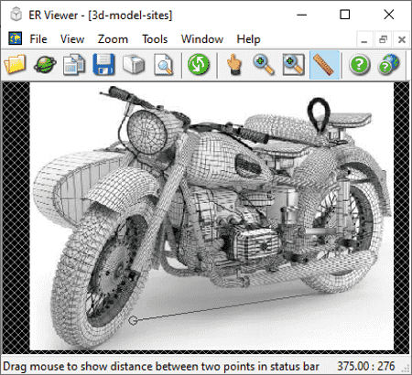Image resolution: width=412 pixels, height=375 pixels.
Task: Toggle the ruler measure distance tool
Action: click(x=324, y=65)
